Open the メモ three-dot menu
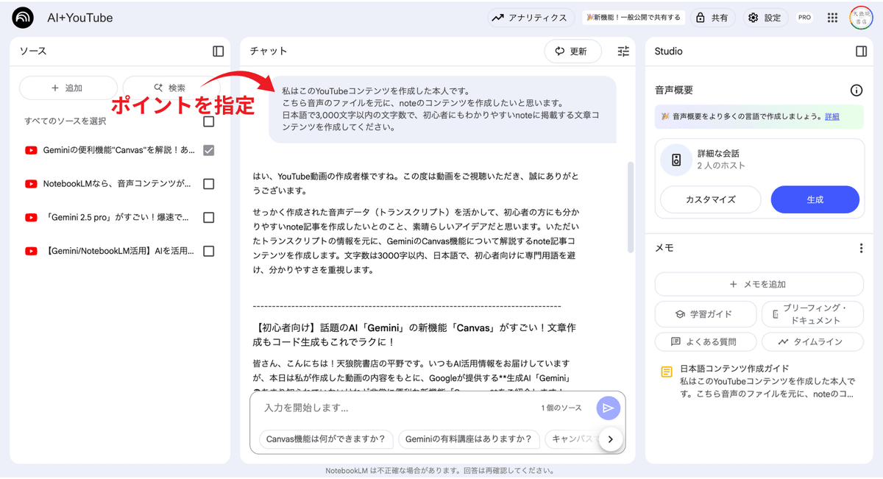Screen dimensions: 883x479 (x=861, y=249)
